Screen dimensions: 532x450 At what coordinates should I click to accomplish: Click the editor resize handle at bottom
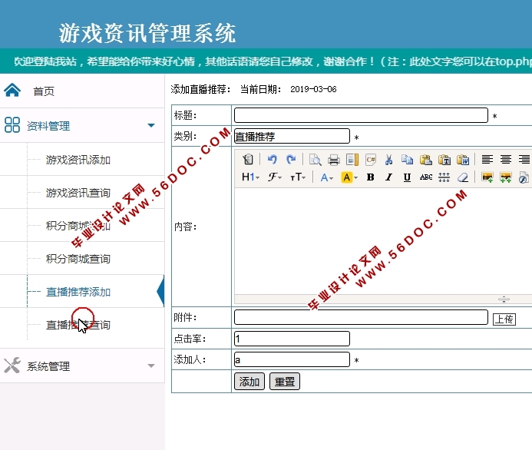[504, 299]
